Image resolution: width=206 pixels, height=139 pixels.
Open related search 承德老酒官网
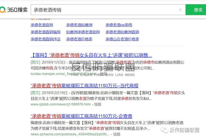pyautogui.click(x=42, y=25)
